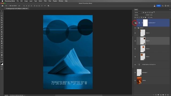Hide the Ellipse 2 layer
The width and height of the screenshot is (171, 96).
tap(135, 49)
